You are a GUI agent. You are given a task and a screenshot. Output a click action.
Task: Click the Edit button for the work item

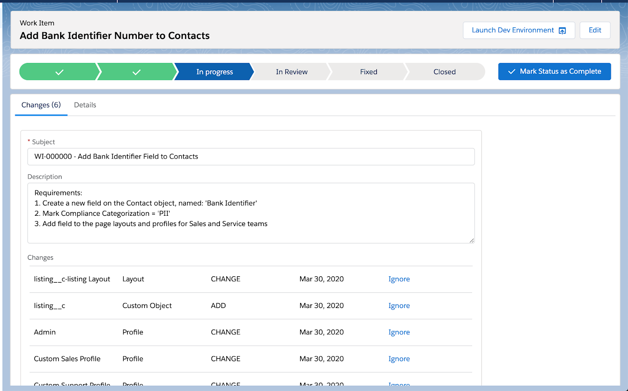pyautogui.click(x=595, y=30)
